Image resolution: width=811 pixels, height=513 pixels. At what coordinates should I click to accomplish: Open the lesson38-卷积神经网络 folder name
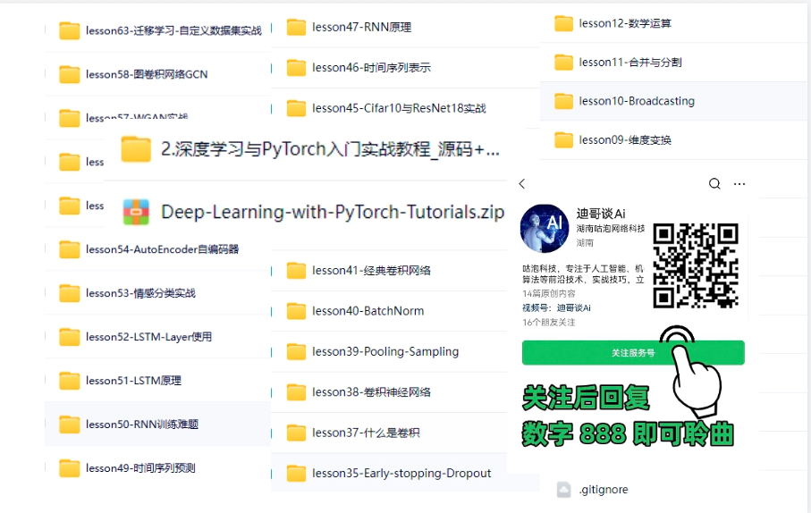point(371,392)
